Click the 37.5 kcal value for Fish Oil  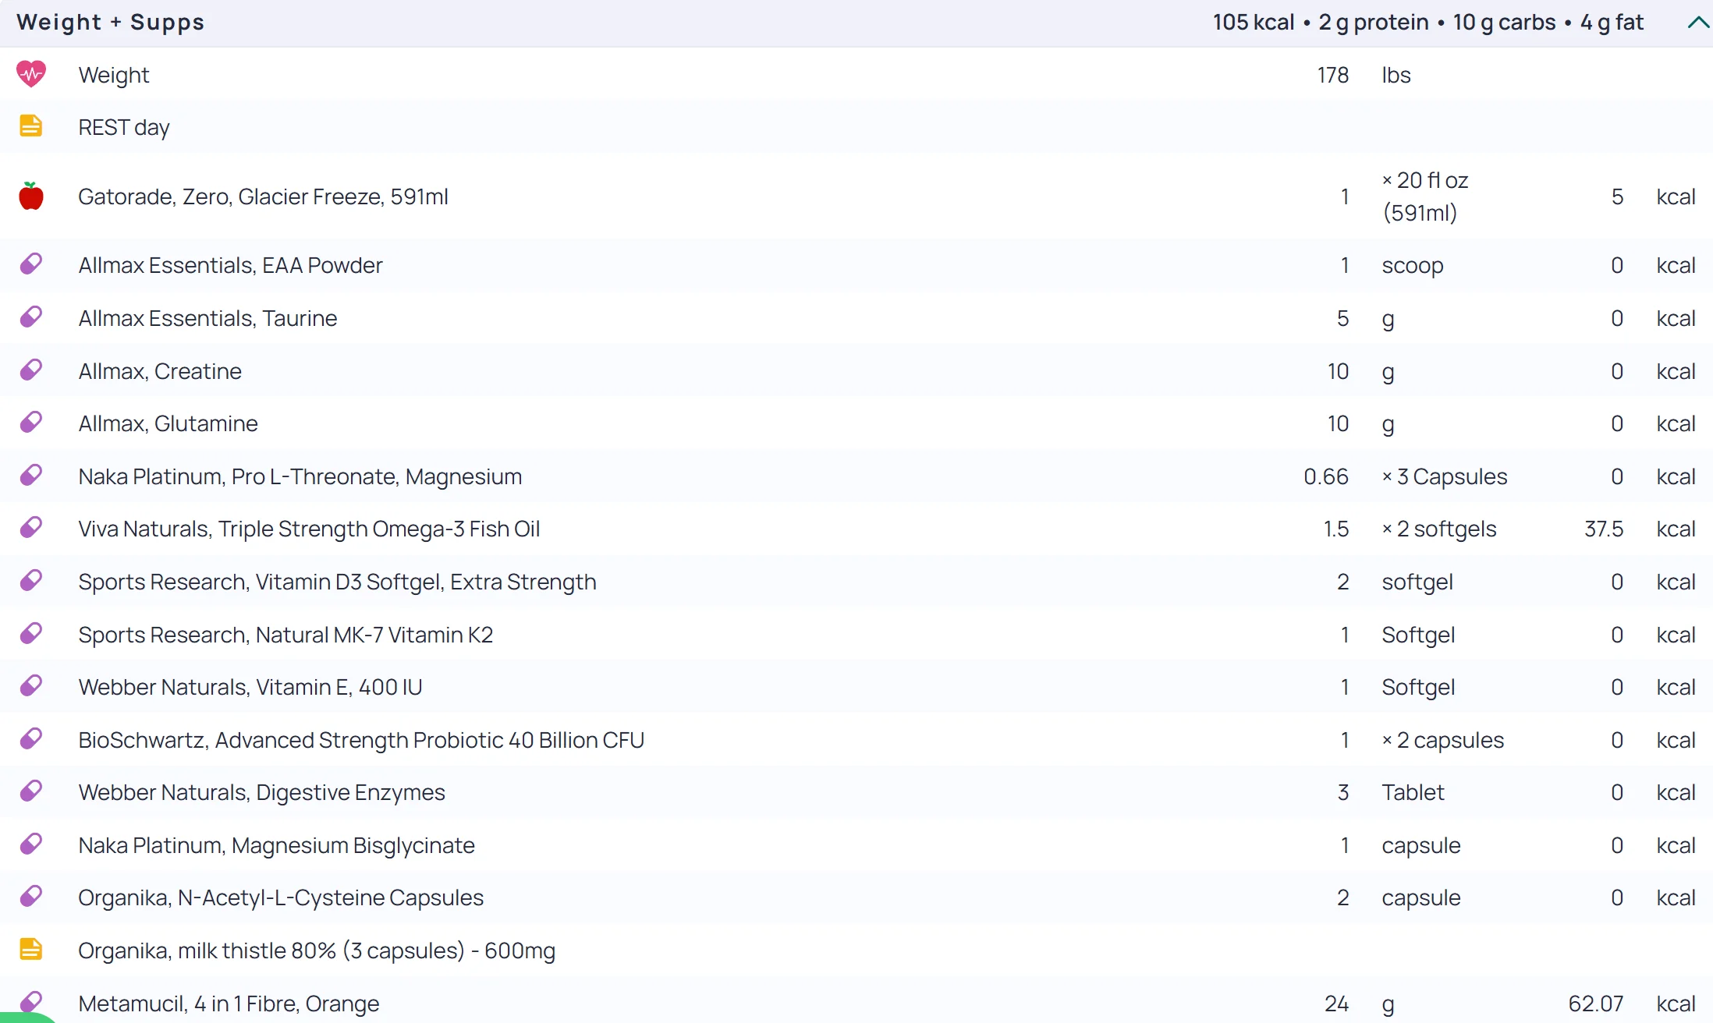[1604, 529]
